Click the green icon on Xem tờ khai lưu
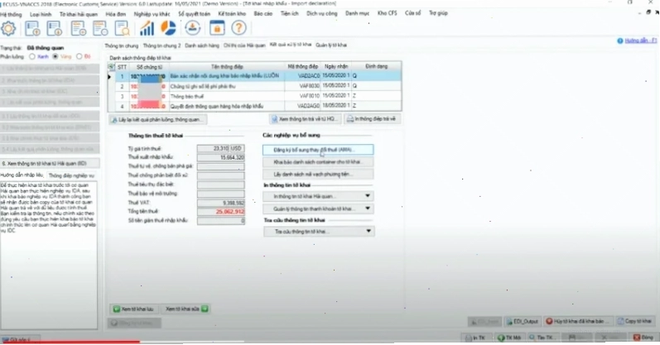This screenshot has height=345, width=660. click(x=117, y=309)
